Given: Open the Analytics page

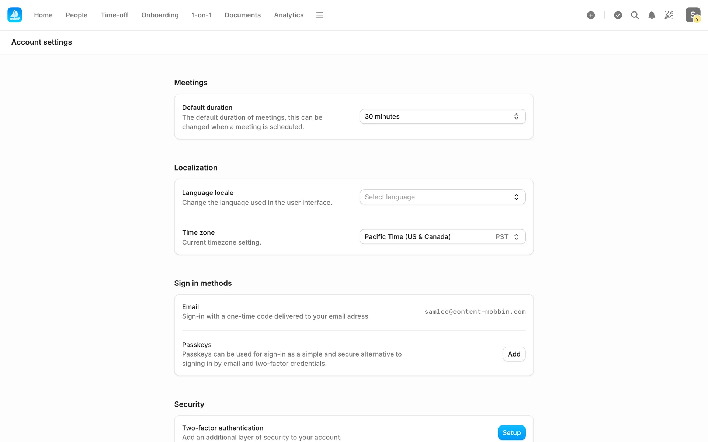Looking at the screenshot, I should pos(288,15).
